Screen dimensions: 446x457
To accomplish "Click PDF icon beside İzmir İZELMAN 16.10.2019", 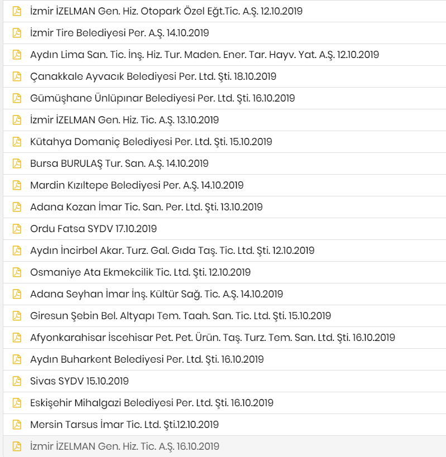I will (17, 446).
